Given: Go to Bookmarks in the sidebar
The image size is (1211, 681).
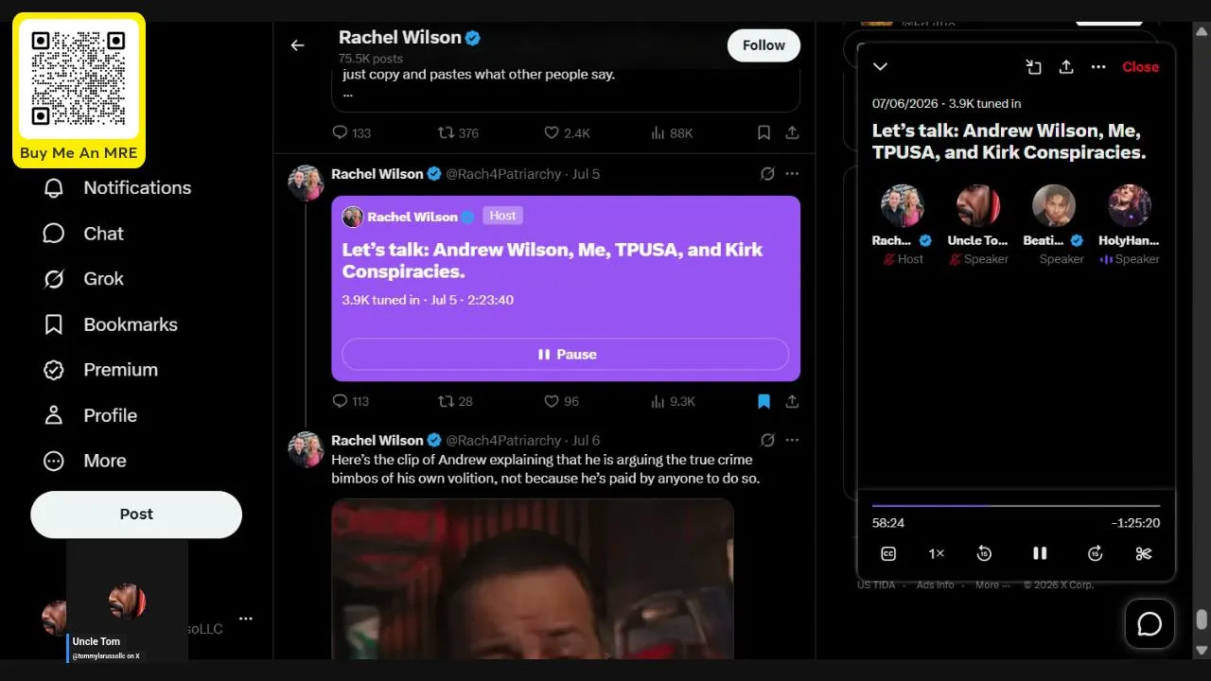Looking at the screenshot, I should point(110,324).
